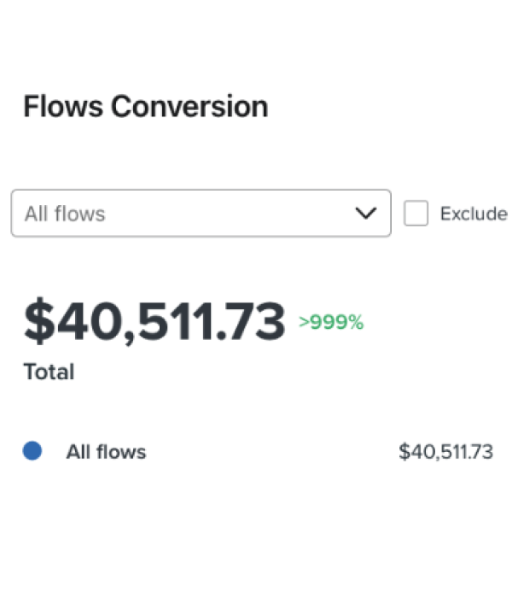Select the percentage growth badge
The image size is (512, 598).
[x=331, y=322]
